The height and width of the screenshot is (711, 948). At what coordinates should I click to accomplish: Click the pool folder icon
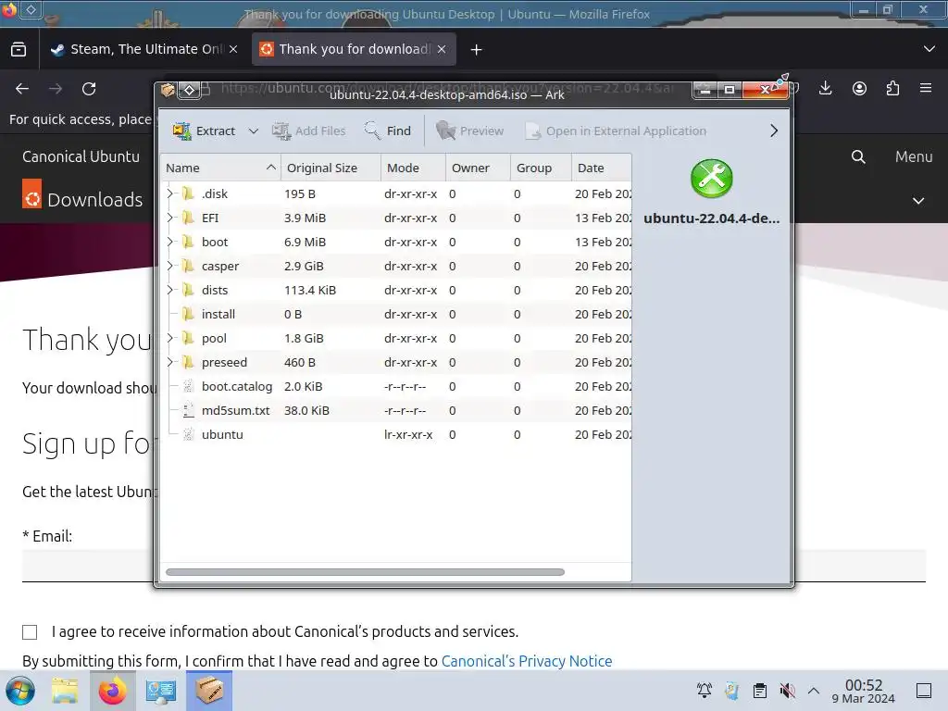tap(188, 338)
